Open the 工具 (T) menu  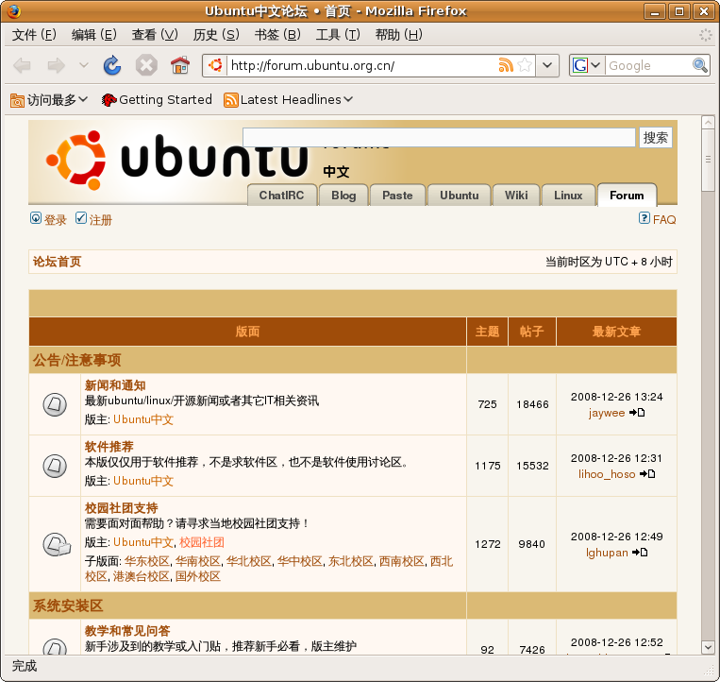pos(338,34)
